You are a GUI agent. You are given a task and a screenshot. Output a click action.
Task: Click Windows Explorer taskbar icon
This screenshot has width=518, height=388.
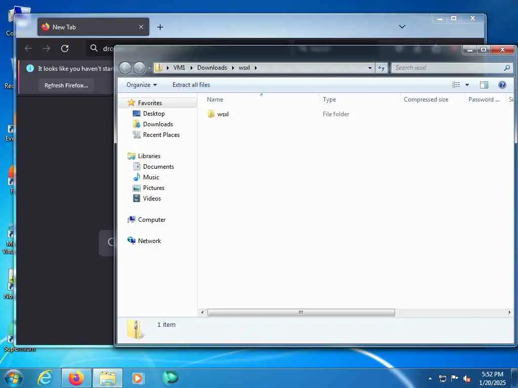pyautogui.click(x=108, y=378)
